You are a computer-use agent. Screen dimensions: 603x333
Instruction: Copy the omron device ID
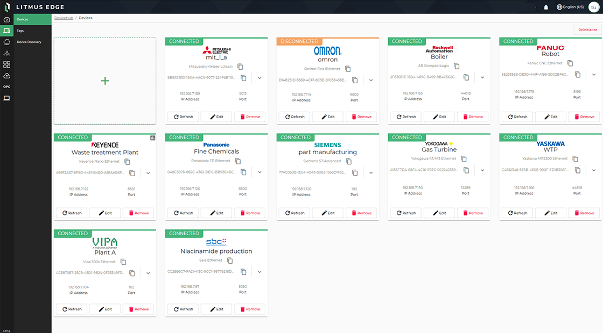355,80
